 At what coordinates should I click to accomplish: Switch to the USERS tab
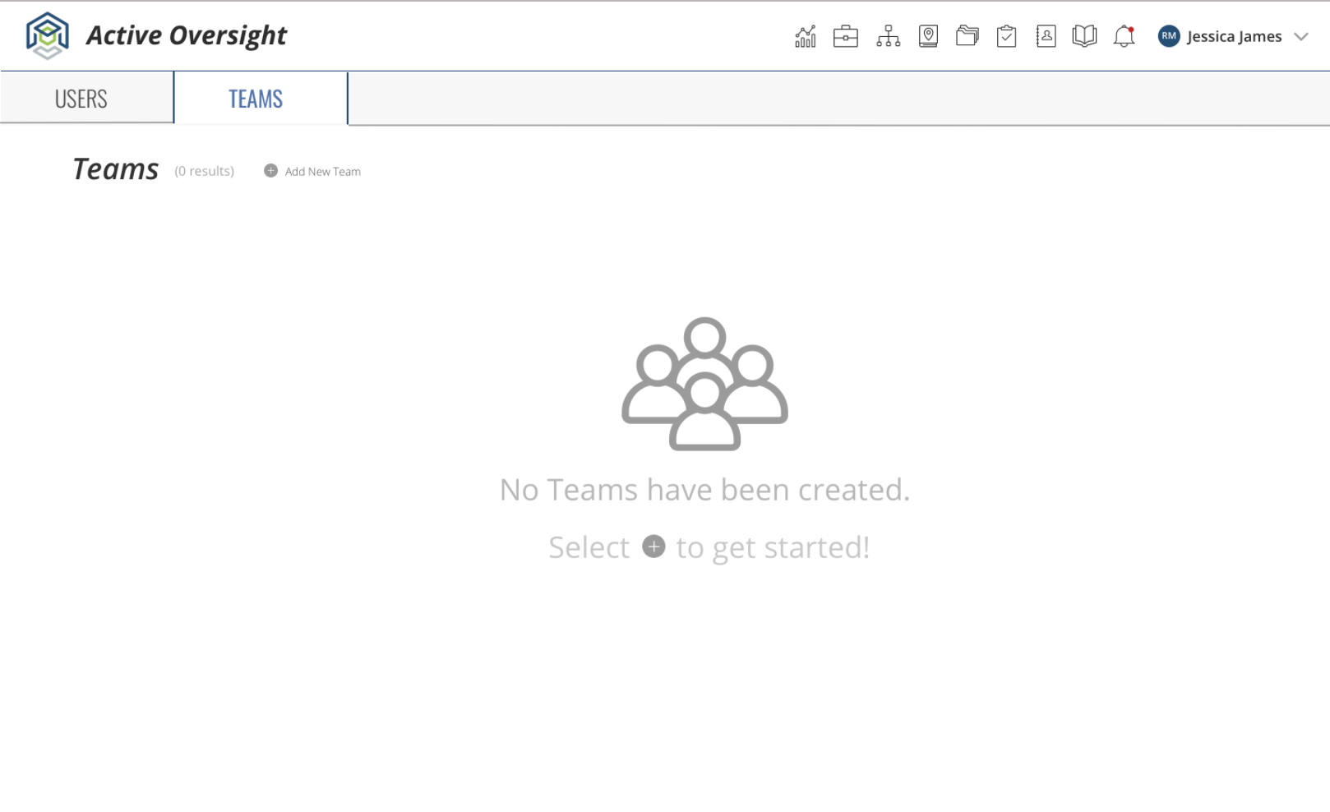coord(81,98)
